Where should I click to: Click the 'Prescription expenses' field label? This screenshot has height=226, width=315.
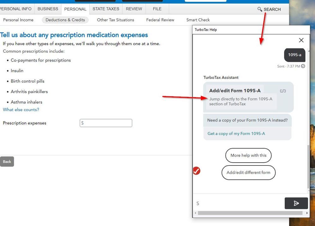pyautogui.click(x=25, y=123)
